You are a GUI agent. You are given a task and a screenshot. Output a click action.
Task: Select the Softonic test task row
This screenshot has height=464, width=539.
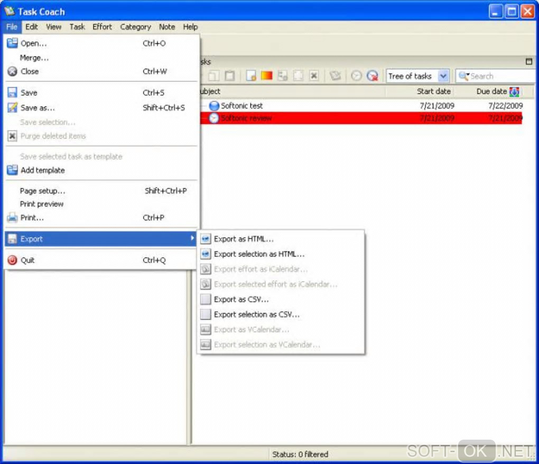(x=361, y=106)
